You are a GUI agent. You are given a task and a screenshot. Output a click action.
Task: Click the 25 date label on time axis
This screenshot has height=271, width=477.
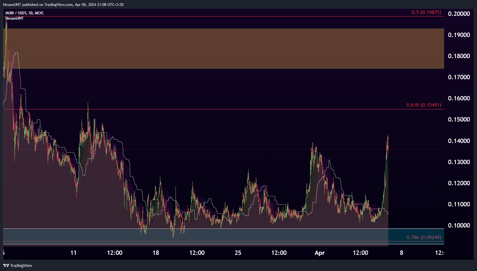(x=238, y=253)
